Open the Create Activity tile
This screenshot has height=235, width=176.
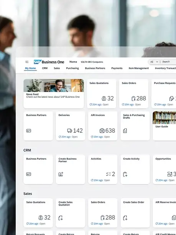tap(135, 169)
